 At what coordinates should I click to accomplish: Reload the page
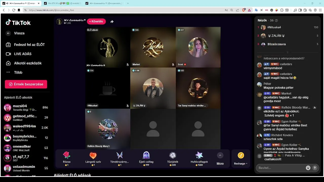[x=14, y=10]
